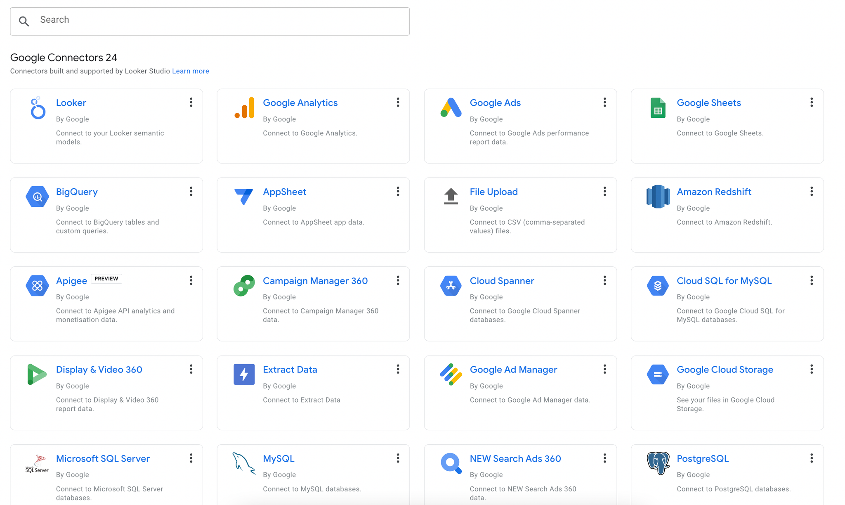845x505 pixels.
Task: Select the PostgreSQL connector title
Action: pos(703,459)
